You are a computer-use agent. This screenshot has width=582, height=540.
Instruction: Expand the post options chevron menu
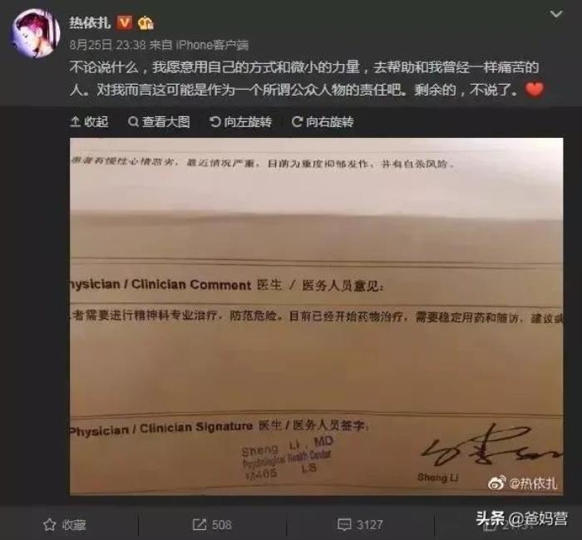point(555,14)
